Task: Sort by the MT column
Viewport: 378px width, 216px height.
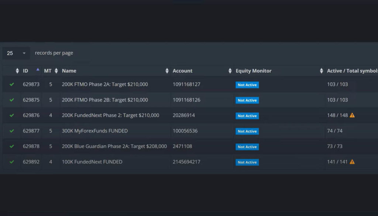Action: [x=51, y=71]
